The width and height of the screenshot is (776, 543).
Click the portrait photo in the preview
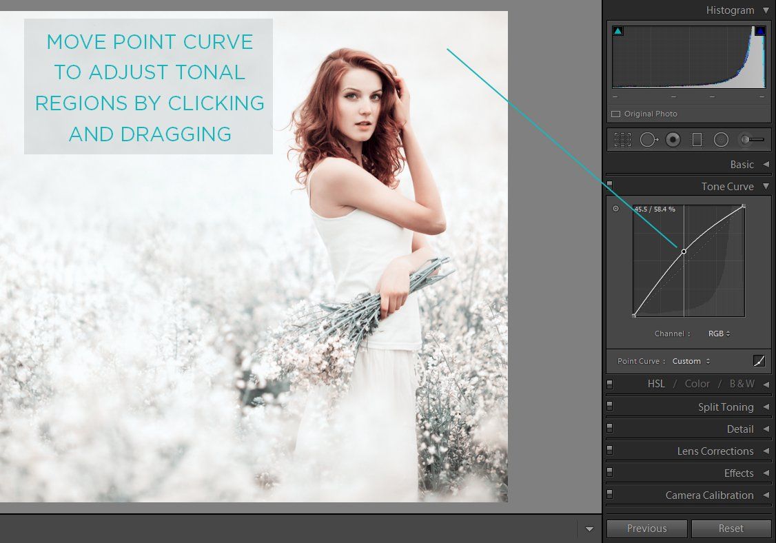click(254, 256)
